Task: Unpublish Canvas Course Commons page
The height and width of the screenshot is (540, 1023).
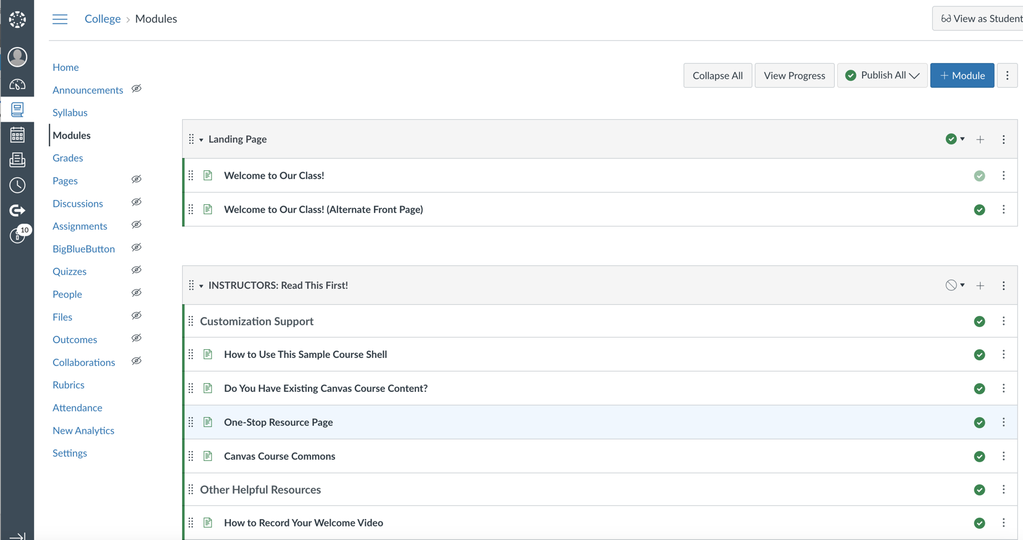Action: (980, 457)
